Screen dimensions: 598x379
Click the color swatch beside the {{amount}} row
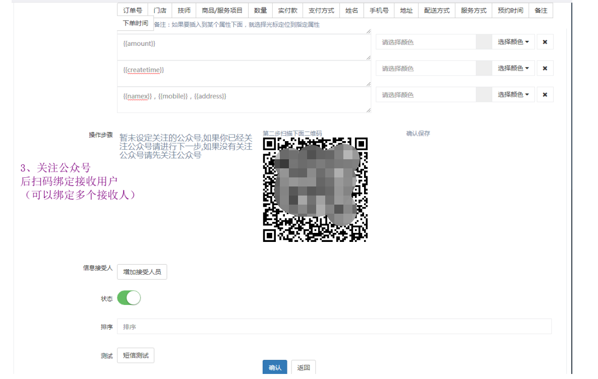tap(484, 42)
